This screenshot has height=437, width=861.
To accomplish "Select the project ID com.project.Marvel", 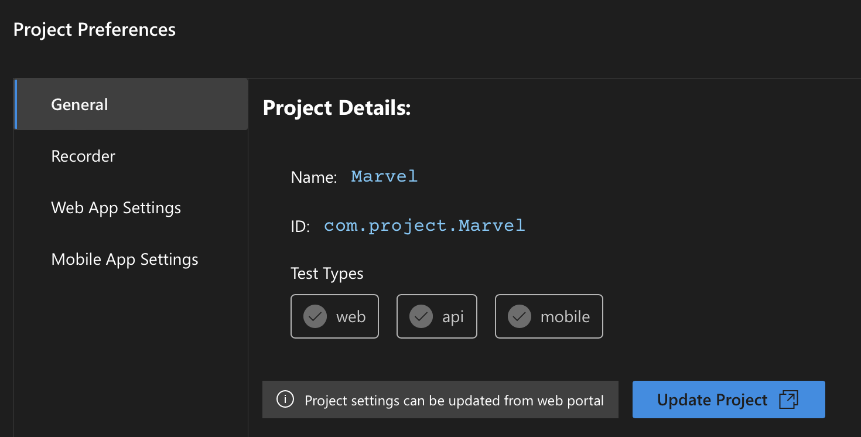I will point(425,226).
